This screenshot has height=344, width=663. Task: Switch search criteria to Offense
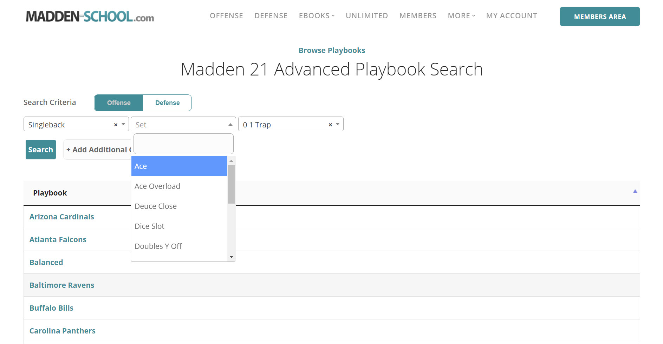(x=119, y=103)
